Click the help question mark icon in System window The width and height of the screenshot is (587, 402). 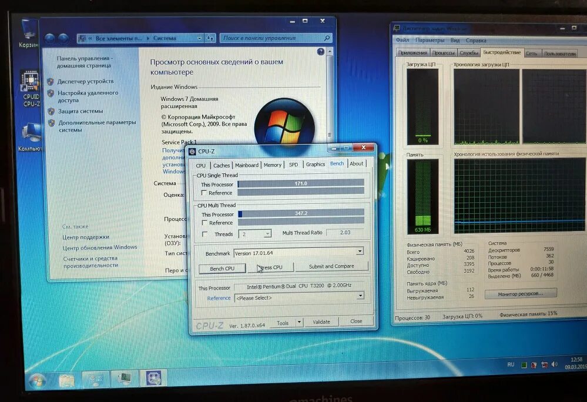coord(320,52)
